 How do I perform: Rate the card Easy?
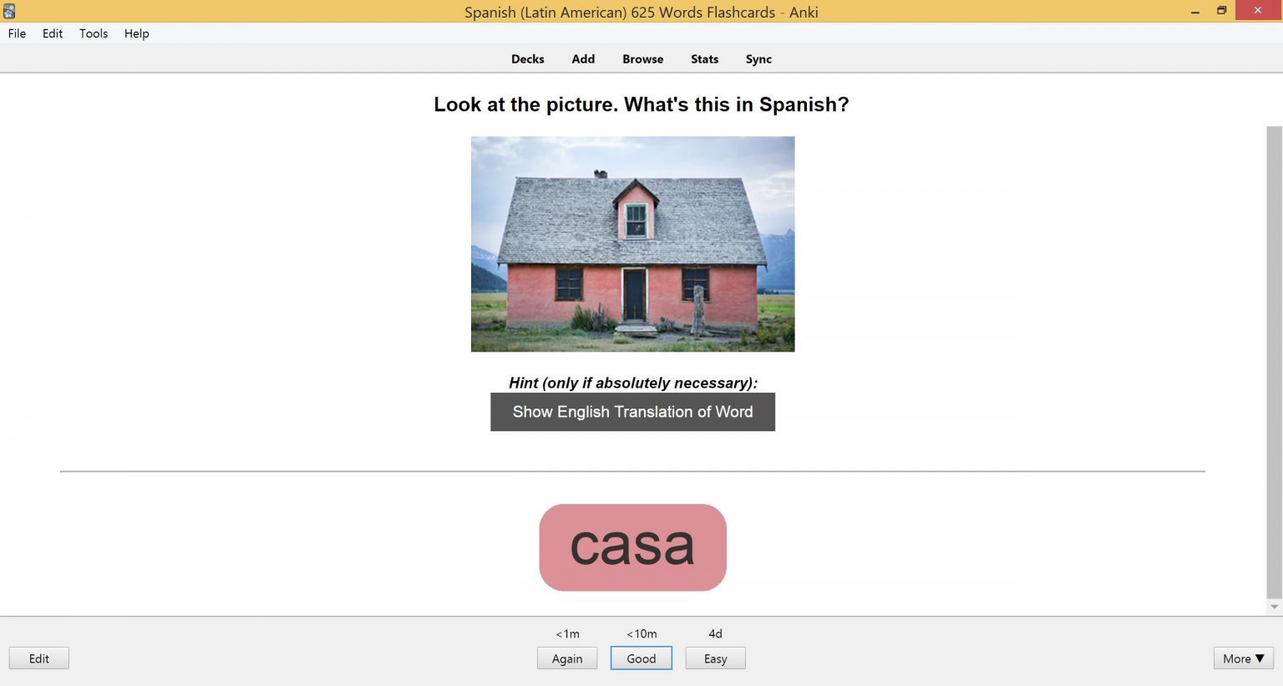pyautogui.click(x=715, y=658)
